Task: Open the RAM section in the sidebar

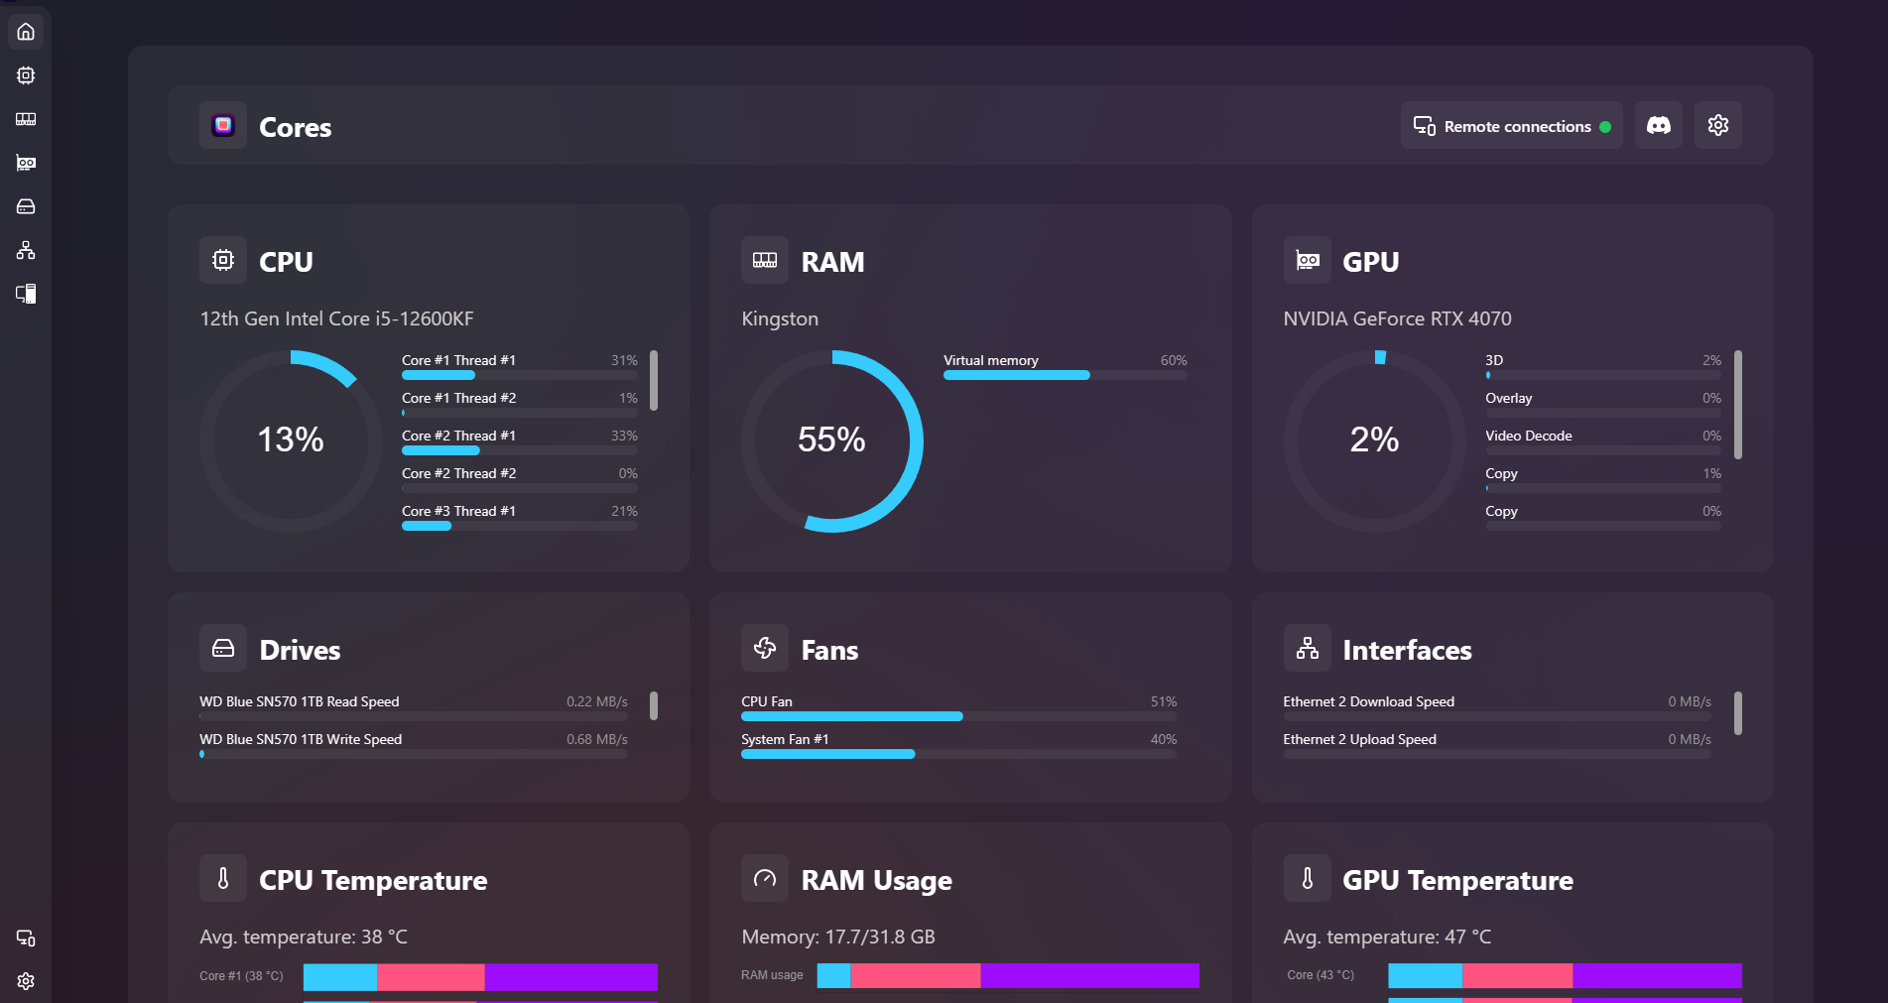Action: [x=25, y=119]
